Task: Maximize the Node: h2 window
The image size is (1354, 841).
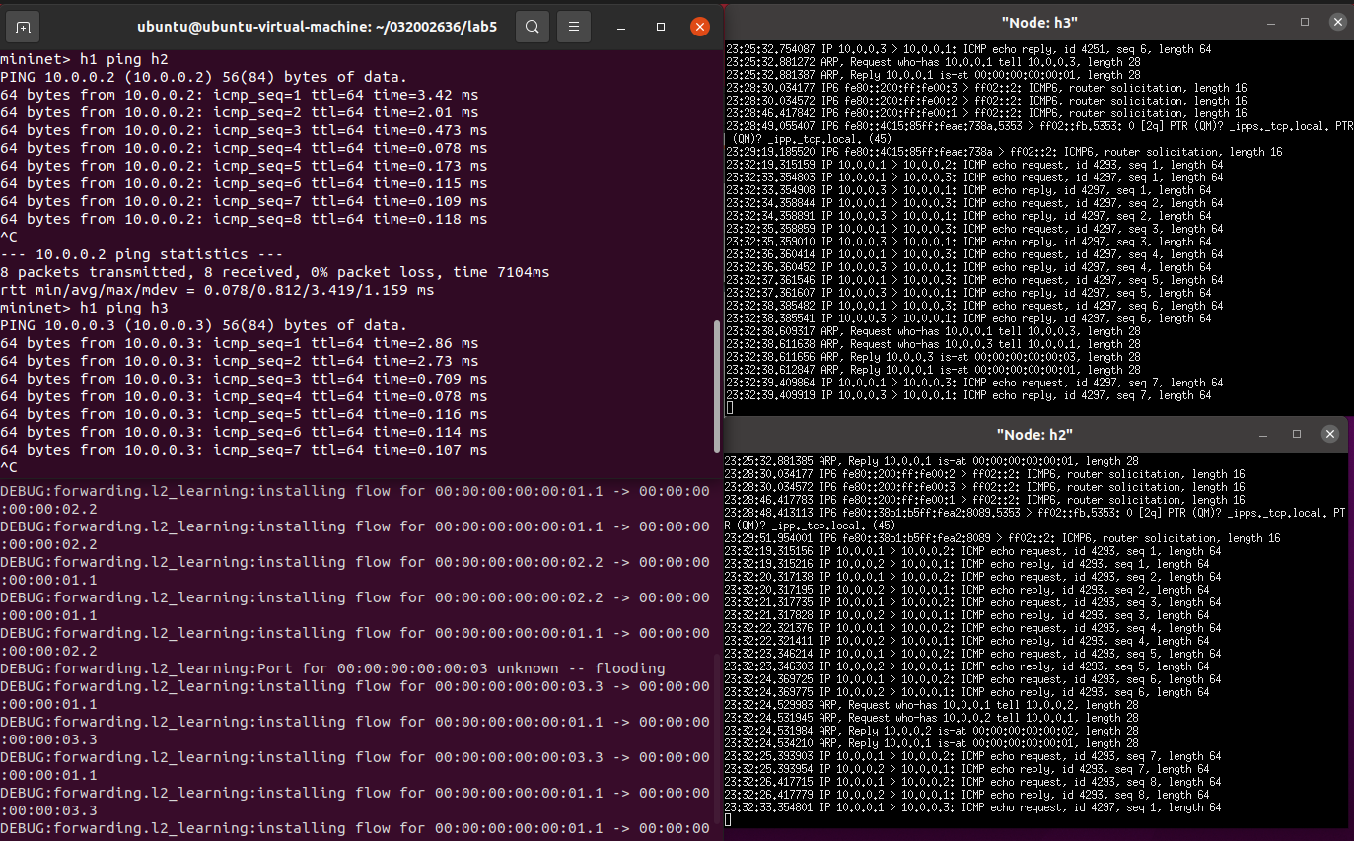Action: 1297,434
